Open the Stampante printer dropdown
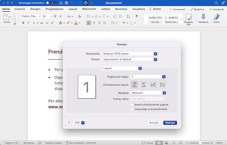The width and height of the screenshot is (227, 145). click(130, 54)
